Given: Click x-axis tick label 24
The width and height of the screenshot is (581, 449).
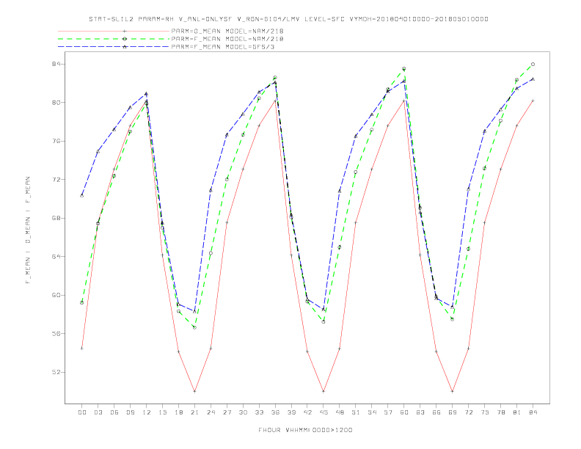Looking at the screenshot, I should click(x=211, y=412).
